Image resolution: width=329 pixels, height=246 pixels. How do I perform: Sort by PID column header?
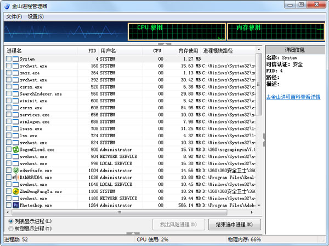click(88, 51)
